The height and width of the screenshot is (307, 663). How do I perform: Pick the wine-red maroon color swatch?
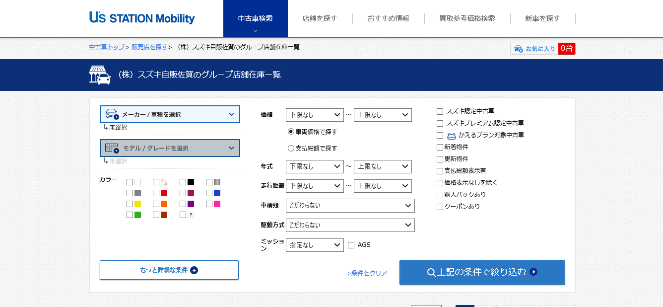coord(191,193)
